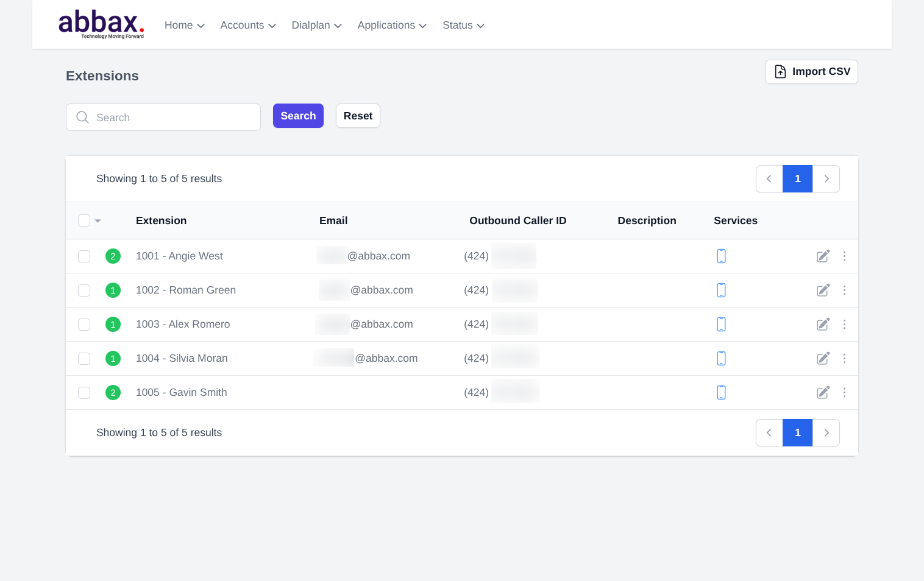
Task: Select checkbox for 1001 Angie West
Action: 84,256
